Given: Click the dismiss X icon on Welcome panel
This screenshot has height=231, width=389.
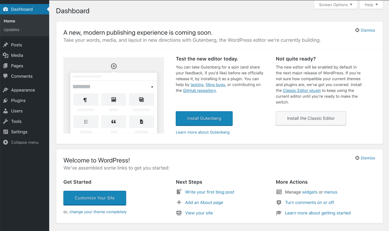Looking at the screenshot, I should click(357, 158).
